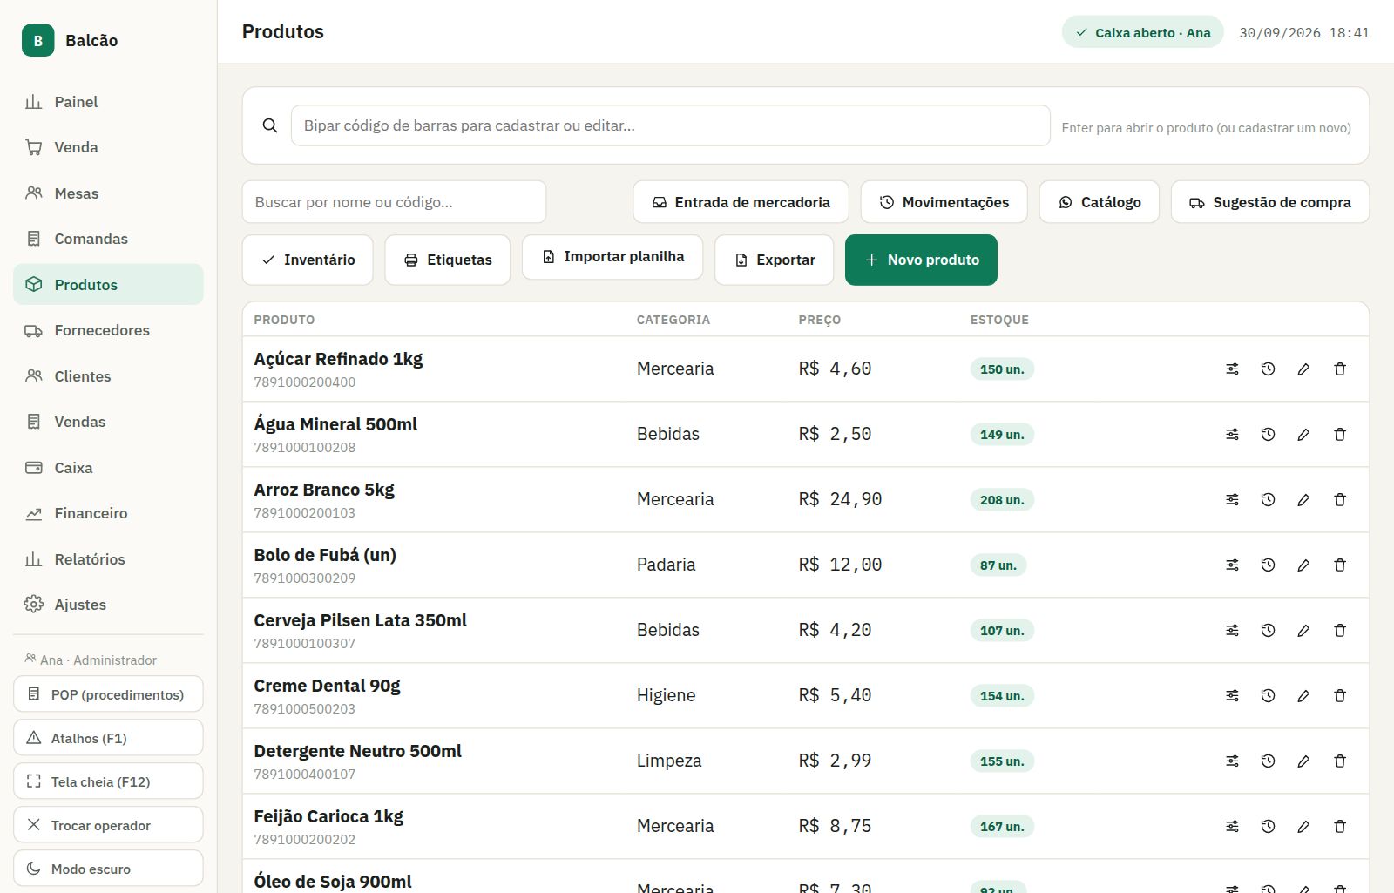The height and width of the screenshot is (893, 1394).
Task: Open Financeiro in the sidebar
Action: tap(108, 513)
